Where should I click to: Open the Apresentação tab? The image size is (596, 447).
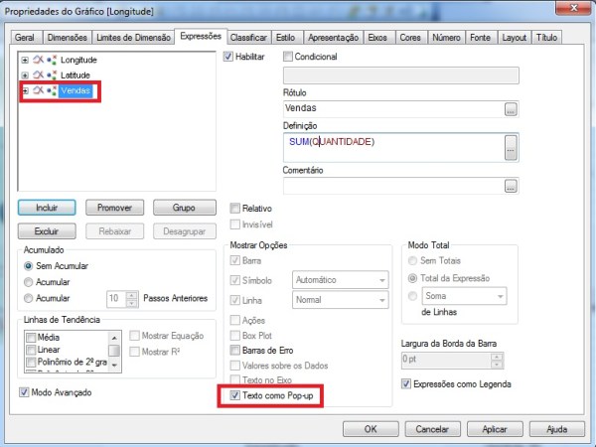332,37
